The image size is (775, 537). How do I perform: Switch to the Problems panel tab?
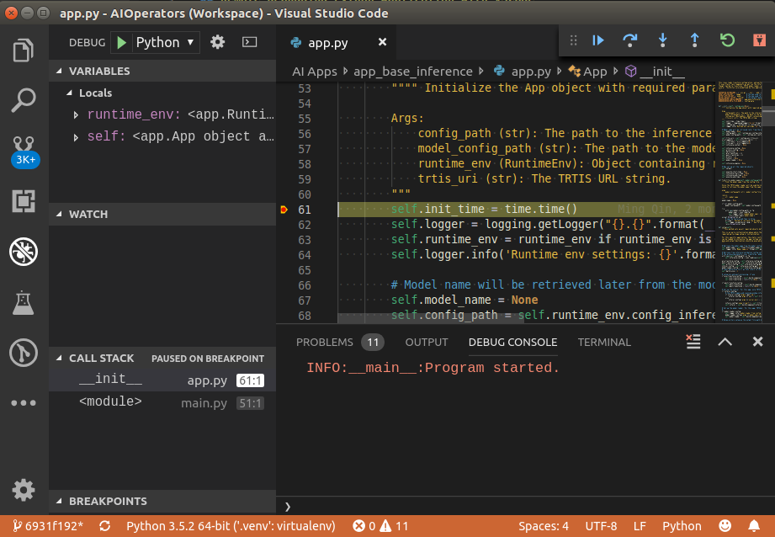pyautogui.click(x=325, y=342)
